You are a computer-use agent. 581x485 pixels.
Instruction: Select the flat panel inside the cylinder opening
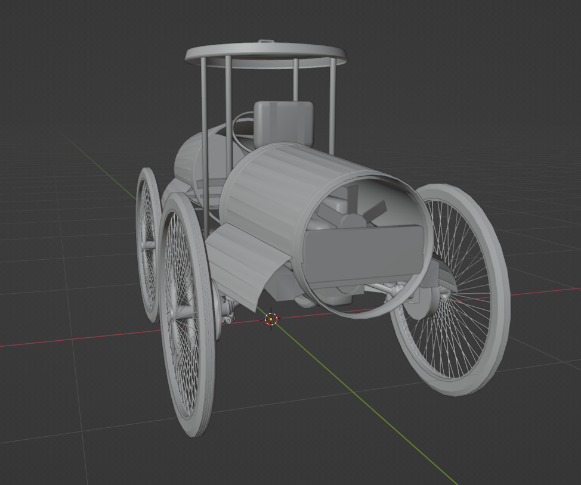pyautogui.click(x=363, y=255)
